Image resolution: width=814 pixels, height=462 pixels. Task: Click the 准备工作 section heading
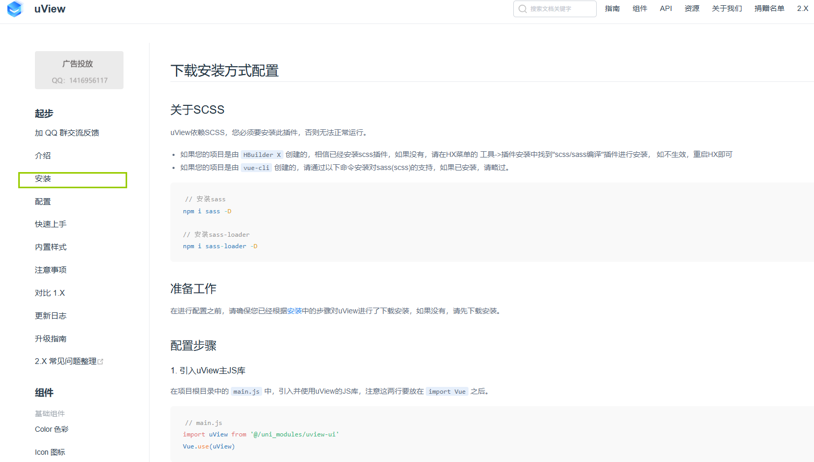tap(193, 288)
